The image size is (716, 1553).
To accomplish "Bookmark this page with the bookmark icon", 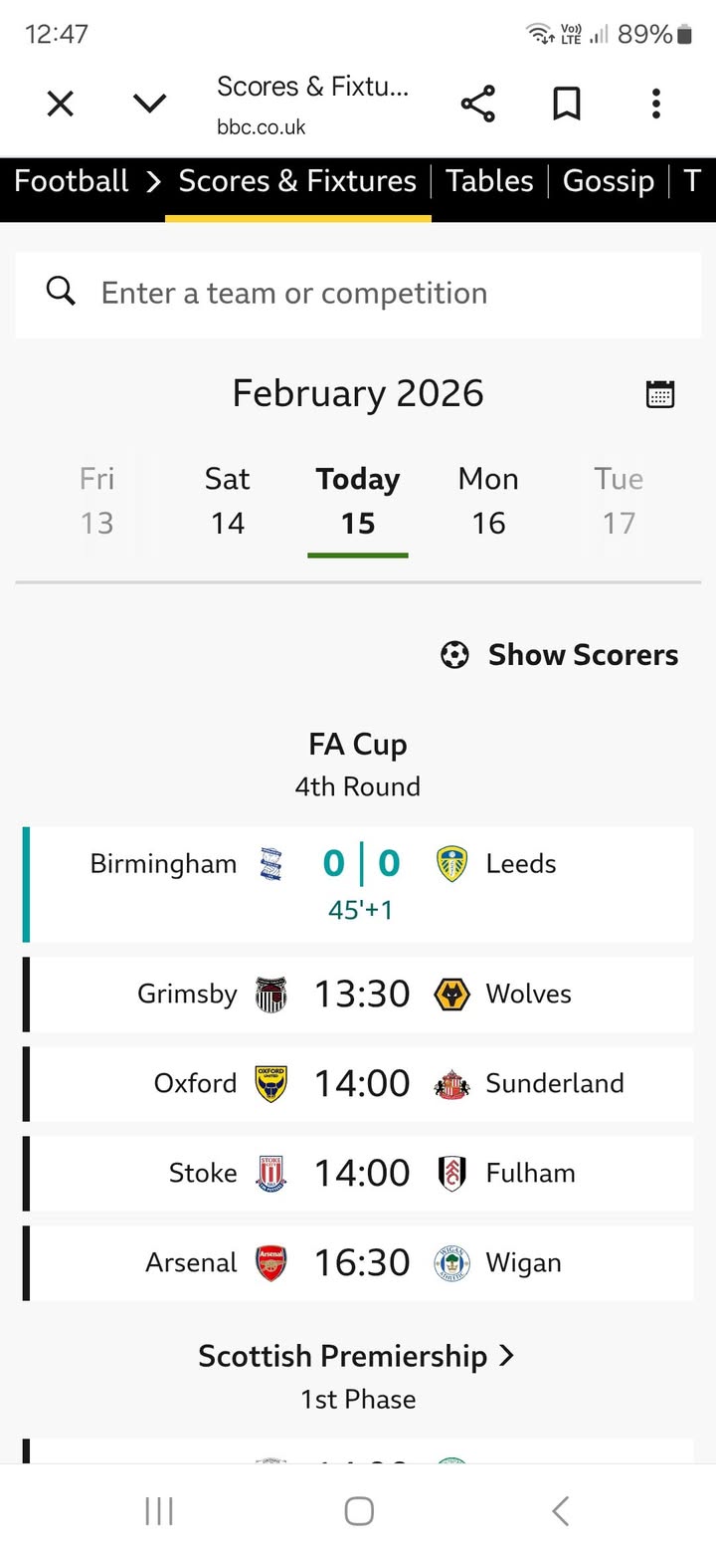I will (567, 104).
